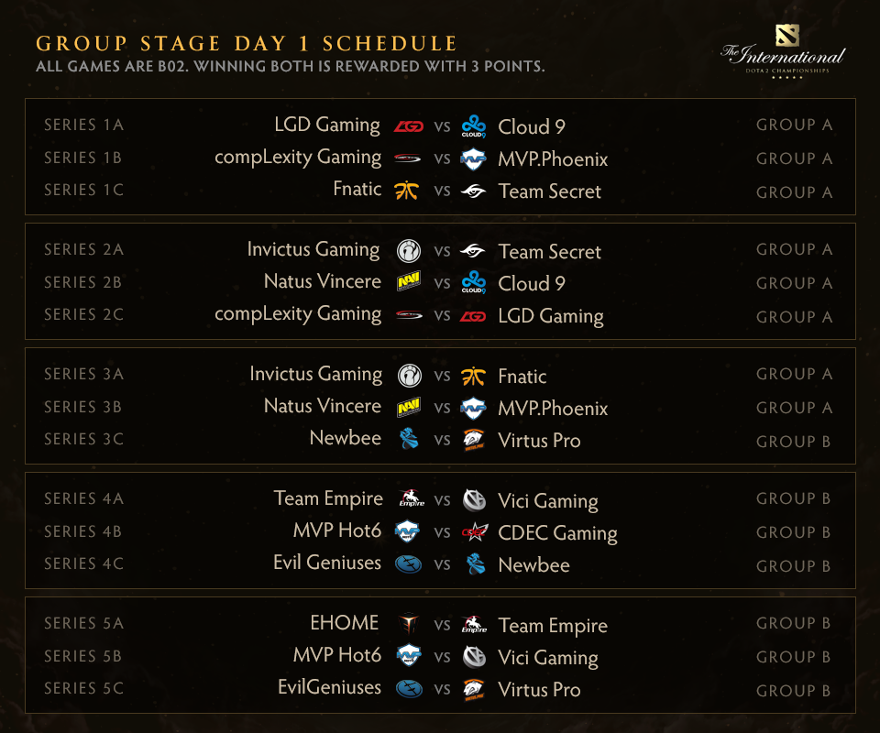The image size is (880, 733).
Task: Click the Vici Gaming logo in Series 5B
Action: 474,657
